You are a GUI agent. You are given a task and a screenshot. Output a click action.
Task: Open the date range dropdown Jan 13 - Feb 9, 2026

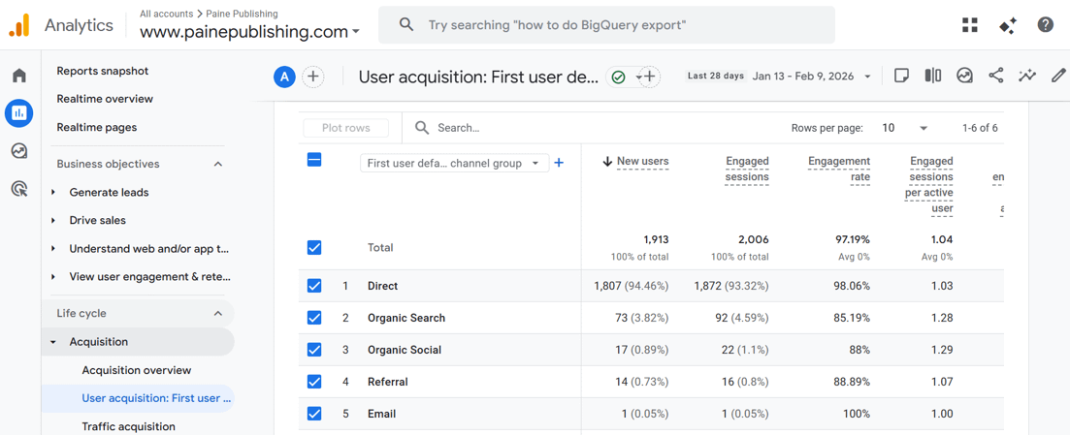[x=811, y=77]
